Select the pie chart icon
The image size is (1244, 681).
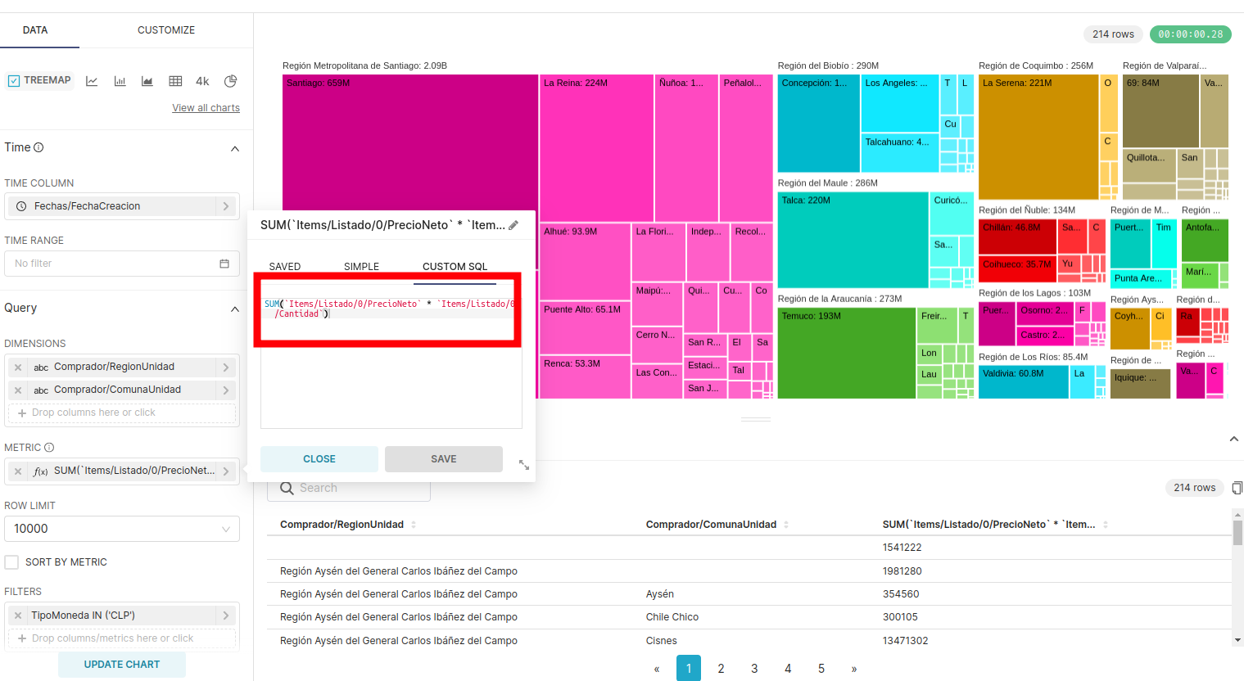pyautogui.click(x=231, y=81)
